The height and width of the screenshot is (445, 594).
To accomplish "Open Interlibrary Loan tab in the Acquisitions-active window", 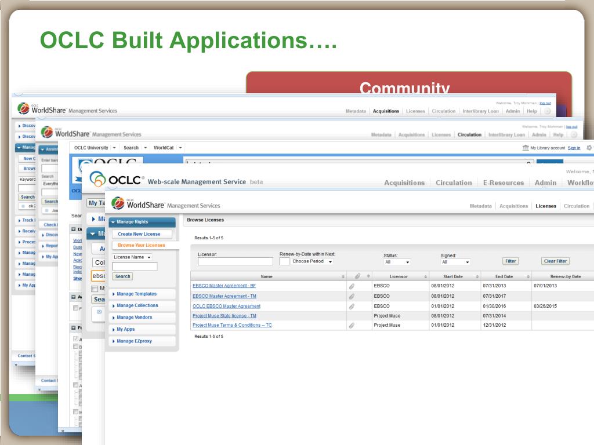I will coord(480,111).
